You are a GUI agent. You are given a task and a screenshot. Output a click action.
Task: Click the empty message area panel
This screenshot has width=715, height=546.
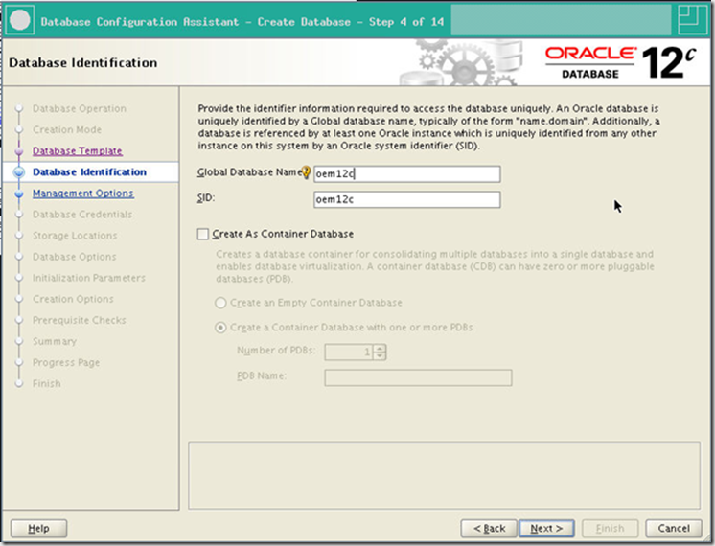(x=444, y=475)
